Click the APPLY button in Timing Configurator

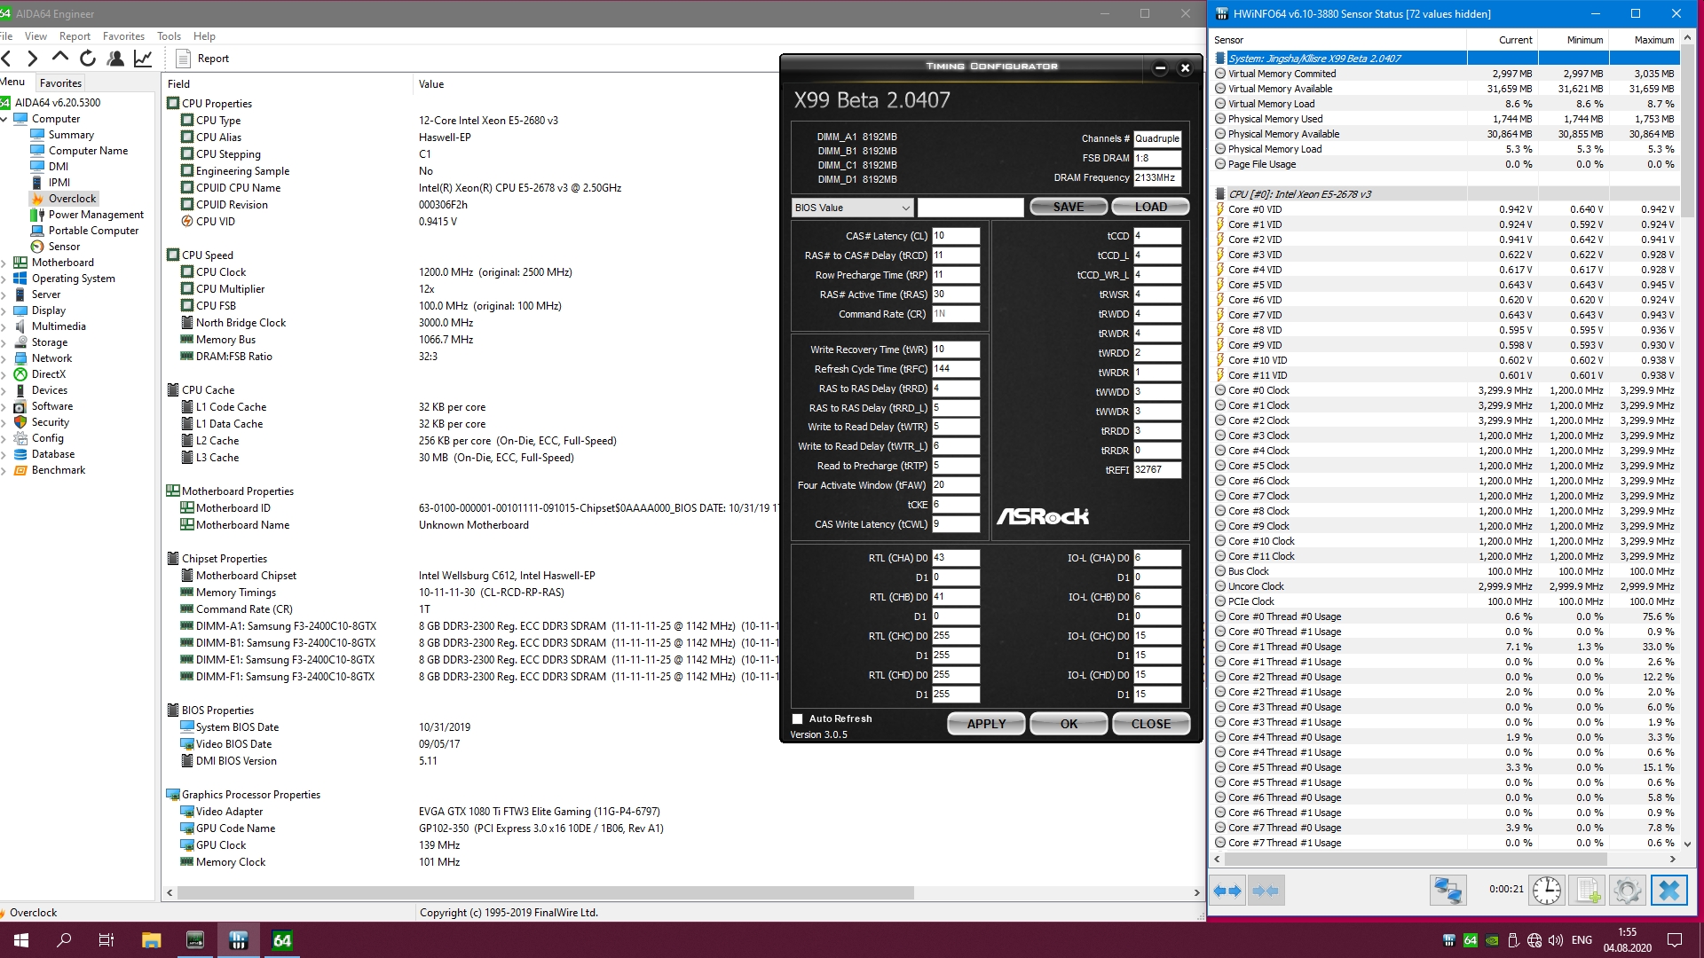[986, 724]
